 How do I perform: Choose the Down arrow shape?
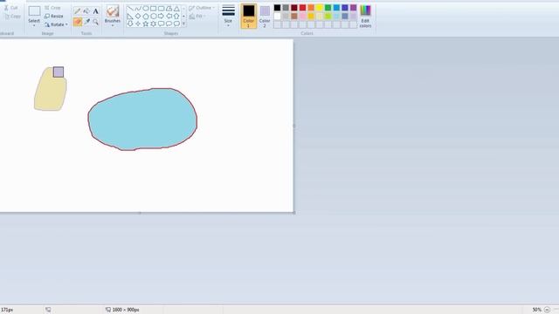[x=130, y=24]
